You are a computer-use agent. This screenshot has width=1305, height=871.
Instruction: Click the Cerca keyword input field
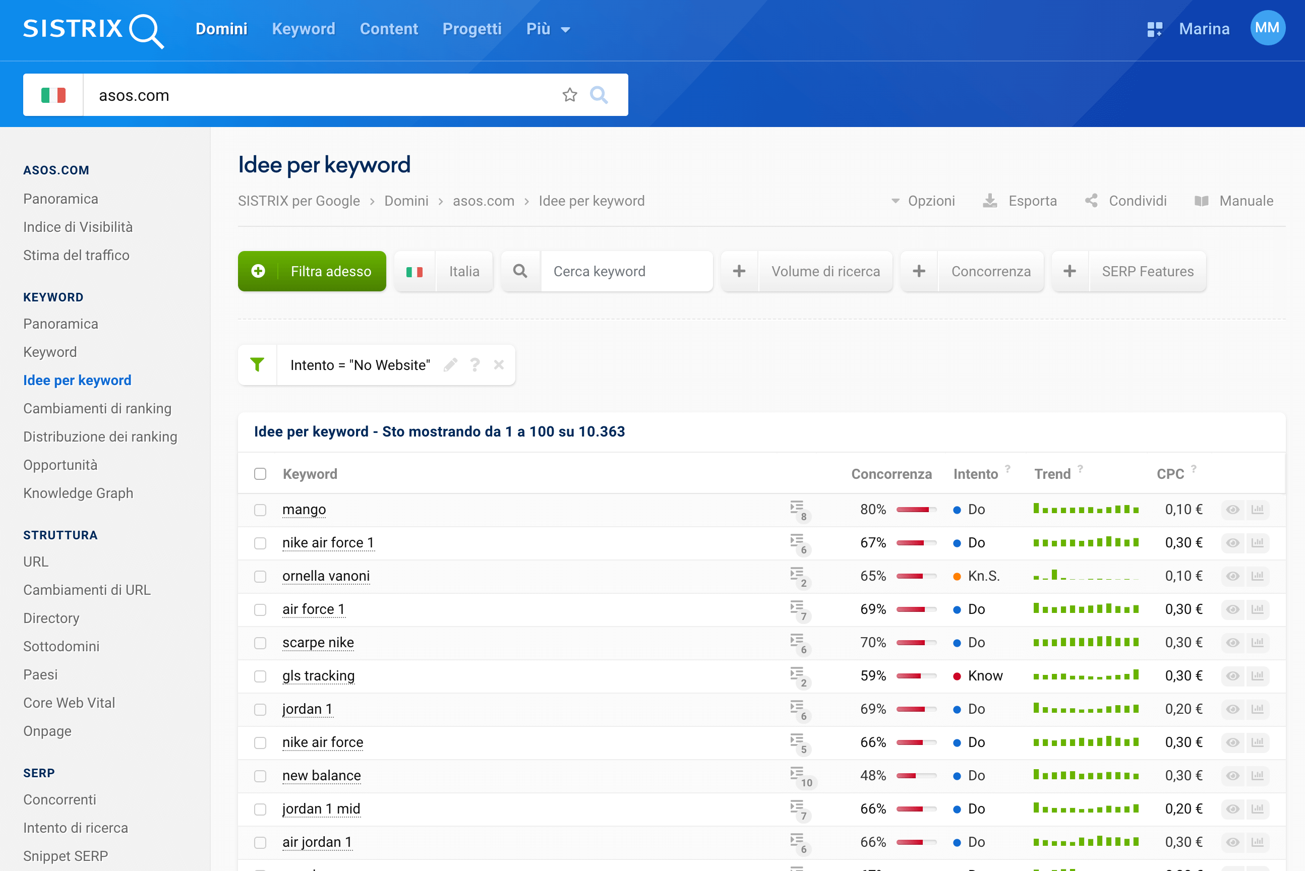tap(627, 270)
